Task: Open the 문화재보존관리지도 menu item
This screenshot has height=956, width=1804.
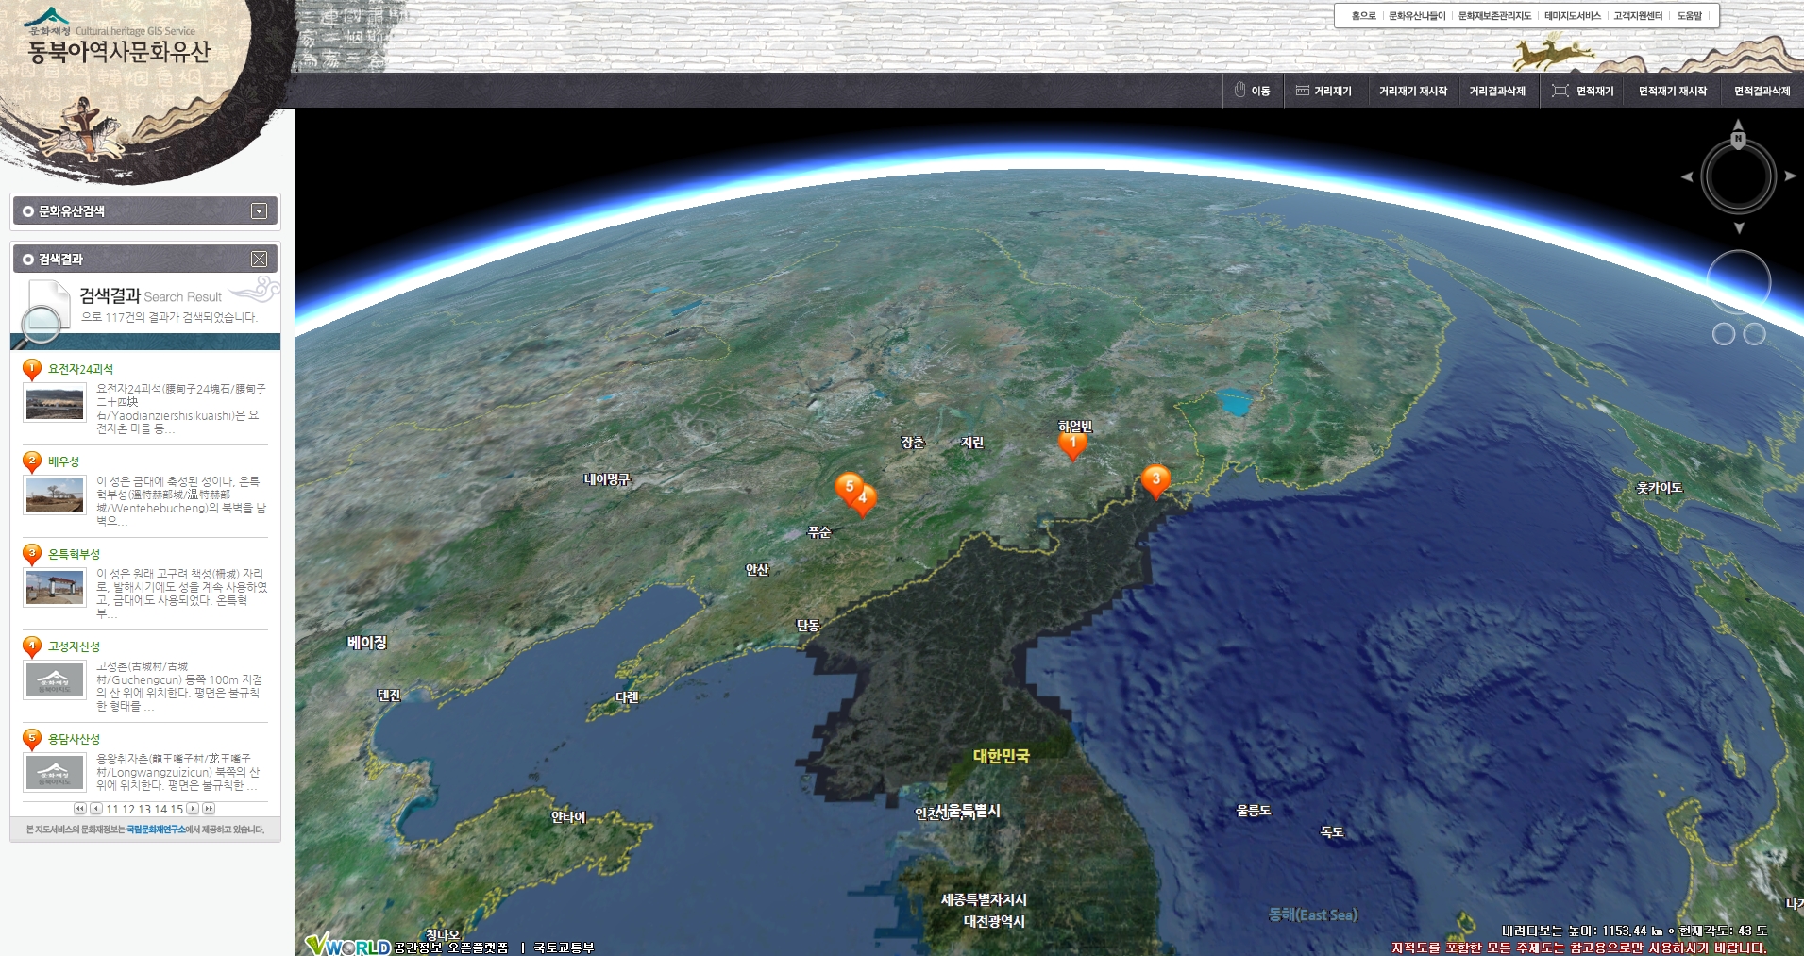Action: 1494,16
